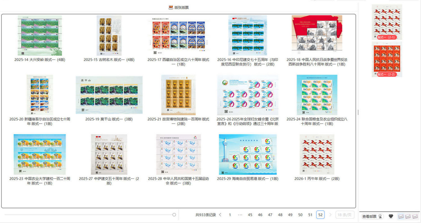Select the middle envelope icon

[408, 216]
